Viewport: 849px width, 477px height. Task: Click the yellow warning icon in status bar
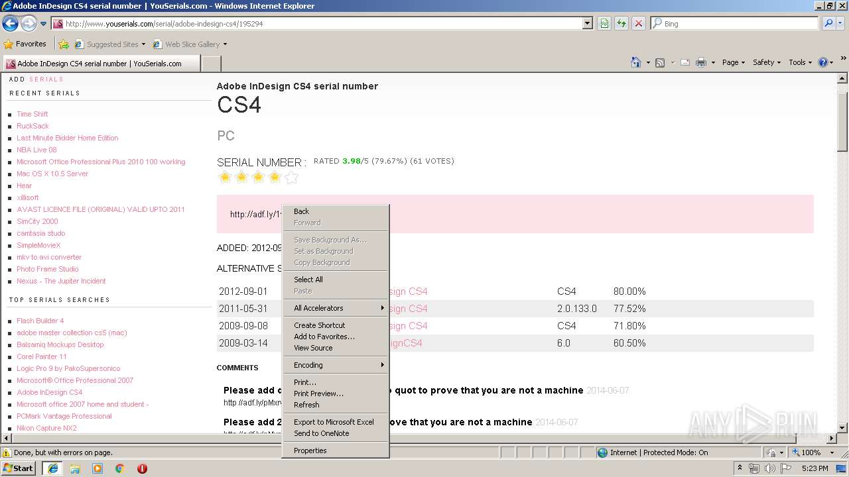(7, 452)
